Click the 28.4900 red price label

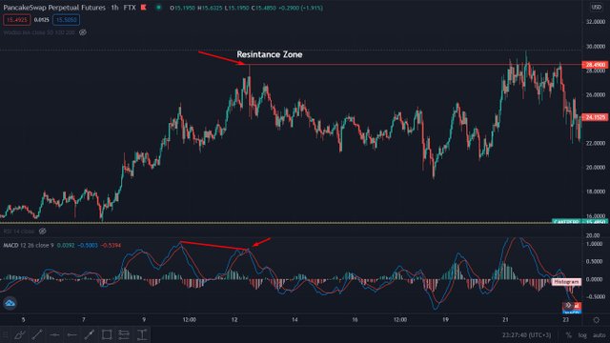[595, 65]
